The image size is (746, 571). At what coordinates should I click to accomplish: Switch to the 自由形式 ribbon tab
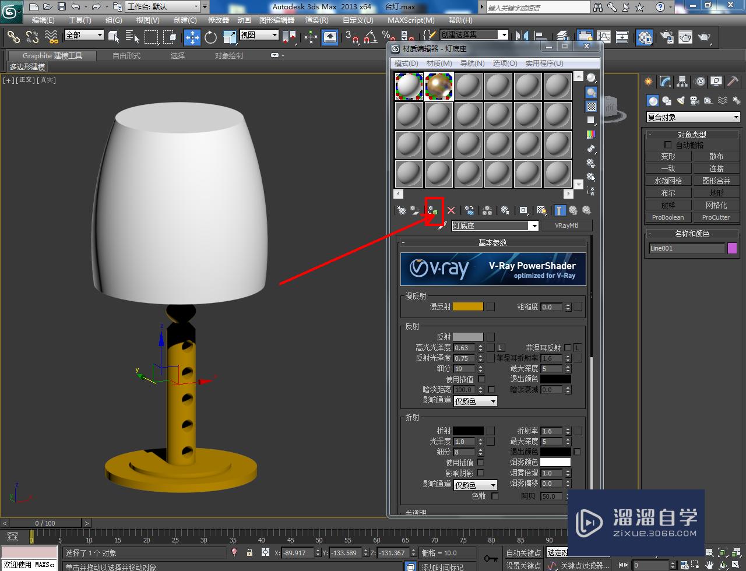tap(126, 56)
